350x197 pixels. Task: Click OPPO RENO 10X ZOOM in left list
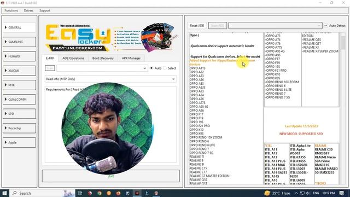206,137
